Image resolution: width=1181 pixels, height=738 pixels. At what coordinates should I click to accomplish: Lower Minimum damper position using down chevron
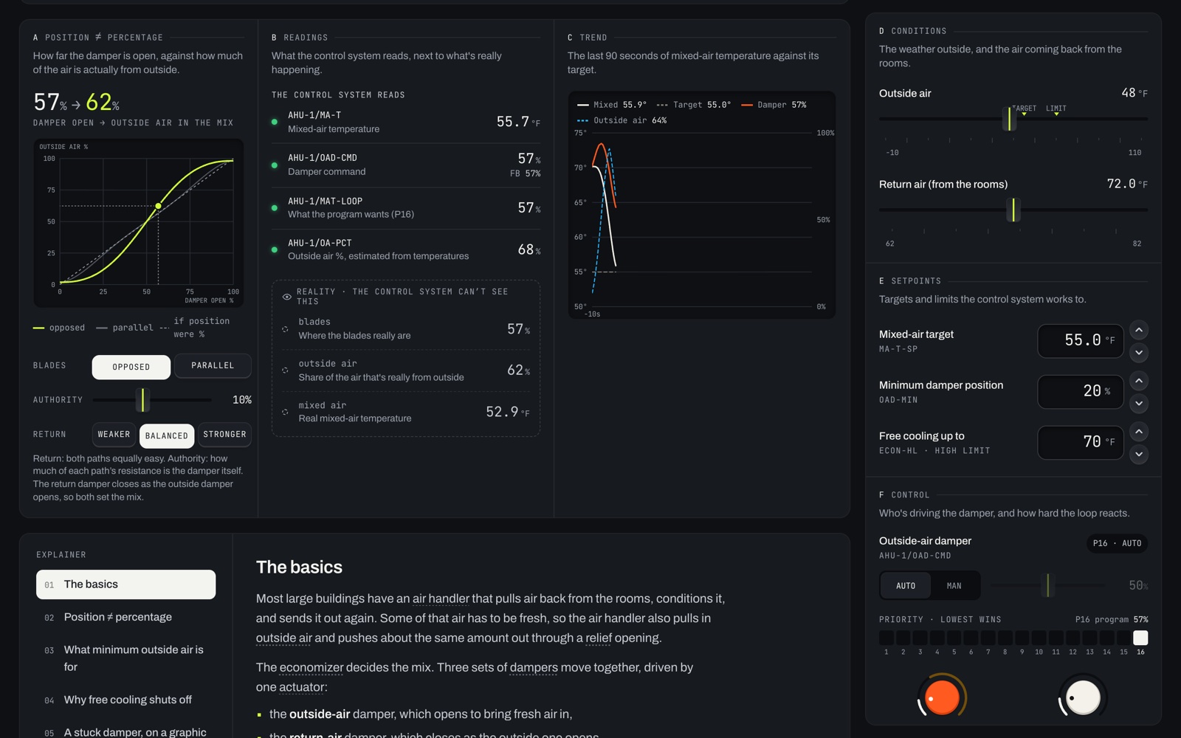click(1139, 404)
